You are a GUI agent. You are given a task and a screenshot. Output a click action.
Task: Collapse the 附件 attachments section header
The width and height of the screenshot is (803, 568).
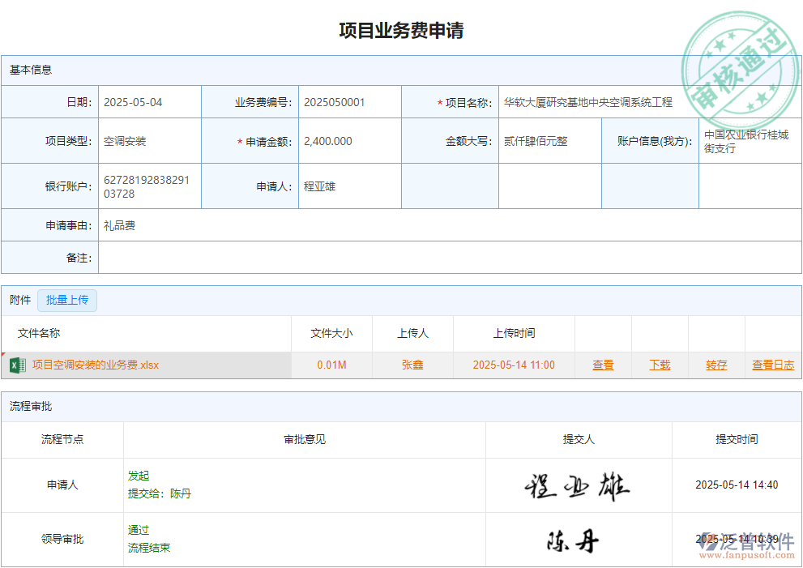pyautogui.click(x=19, y=300)
